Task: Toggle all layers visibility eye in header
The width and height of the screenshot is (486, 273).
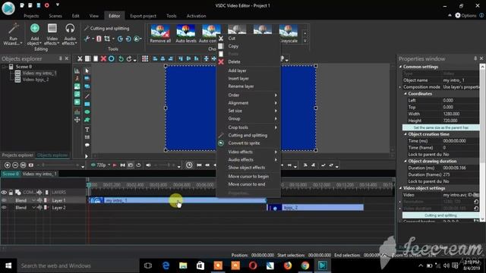Action: [4, 193]
